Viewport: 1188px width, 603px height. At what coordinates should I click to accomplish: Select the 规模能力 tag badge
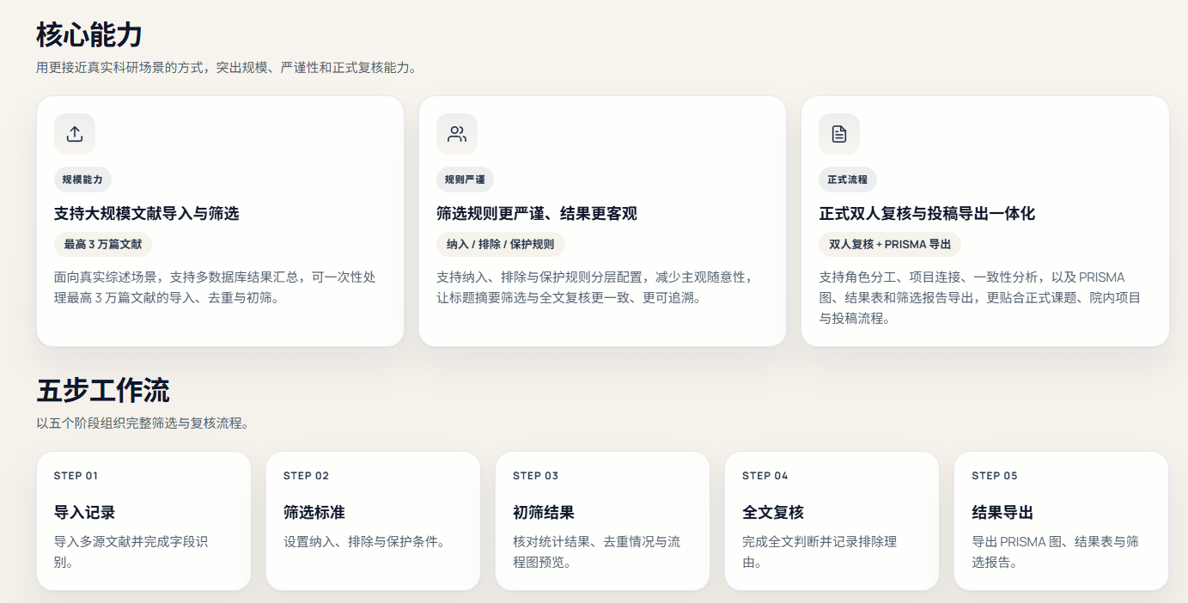point(82,180)
